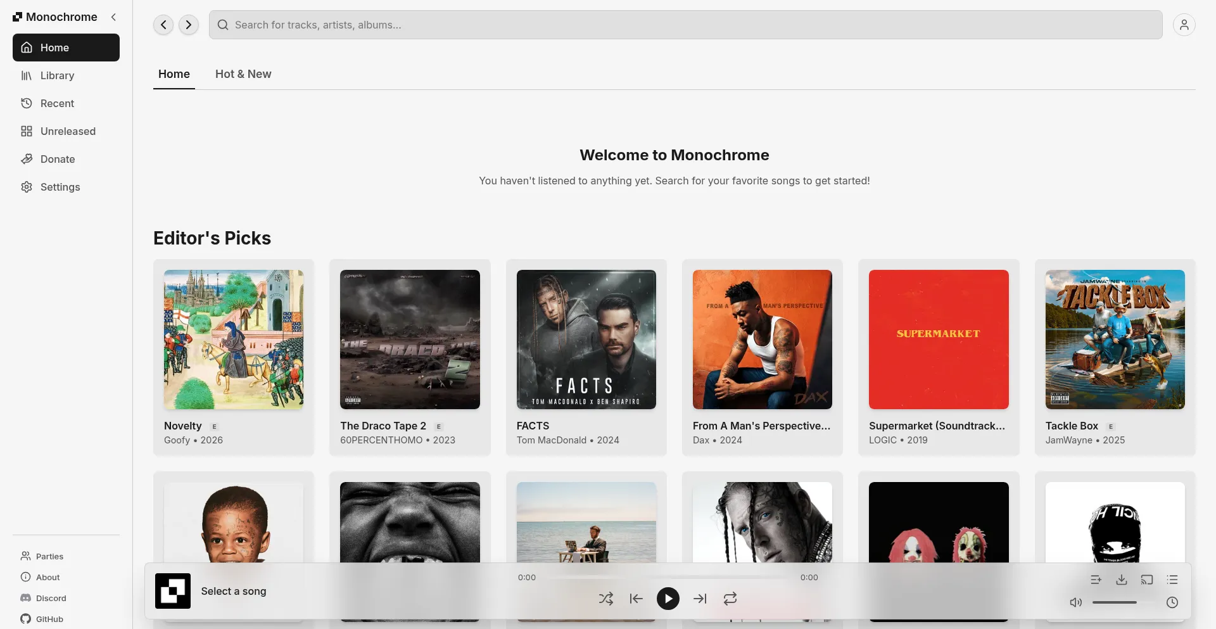The height and width of the screenshot is (629, 1216).
Task: Click the GitHub logo icon
Action: point(26,619)
